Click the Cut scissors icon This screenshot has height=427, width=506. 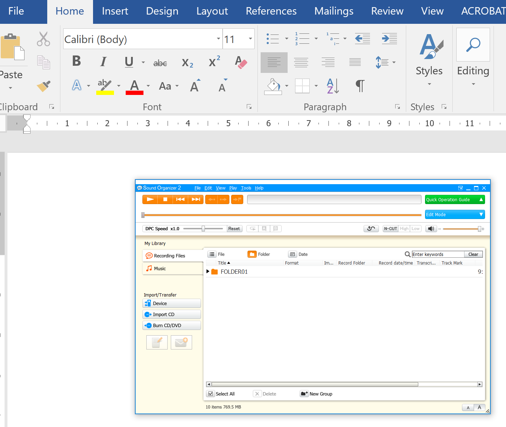[x=43, y=39]
